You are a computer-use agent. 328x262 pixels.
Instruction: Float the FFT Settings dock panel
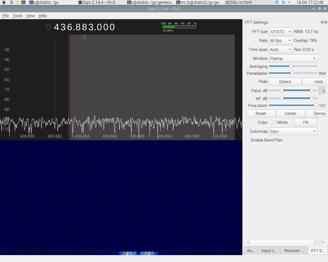click(322, 22)
